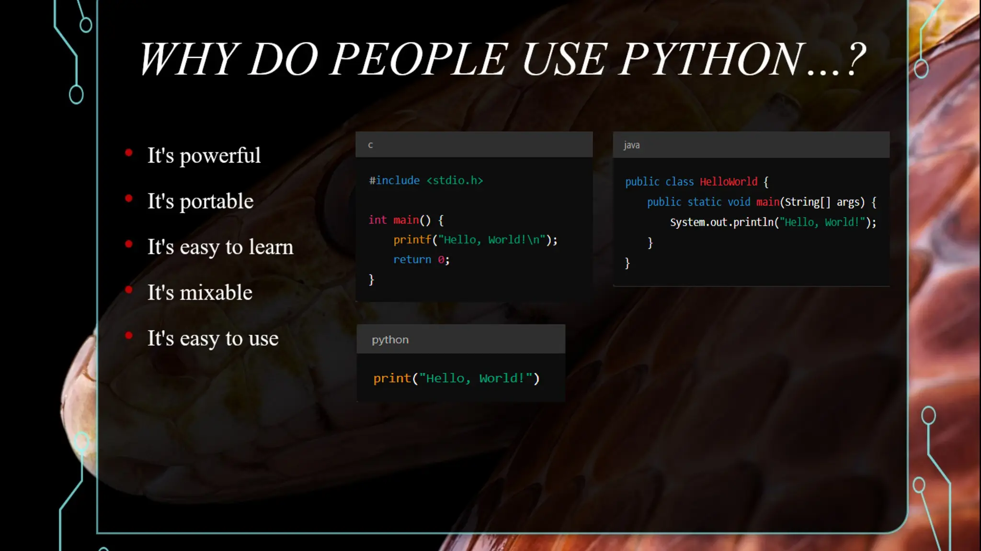Click the "It's easy to learn" bullet
This screenshot has width=981, height=551.
[220, 247]
